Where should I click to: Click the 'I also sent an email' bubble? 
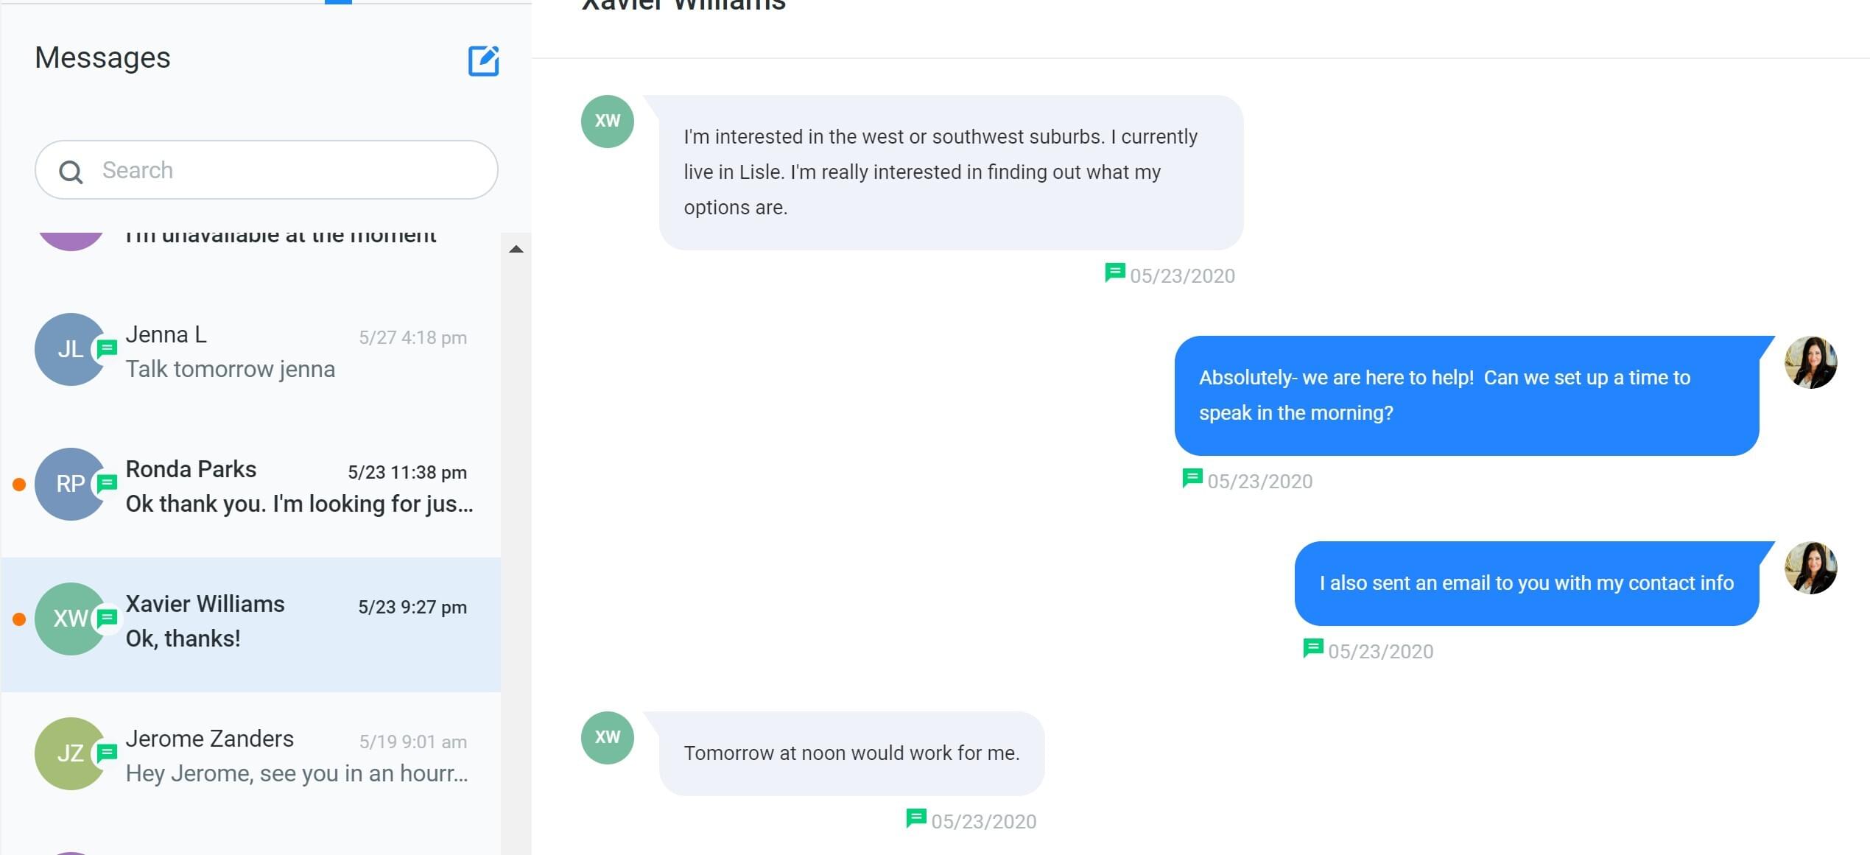coord(1527,583)
